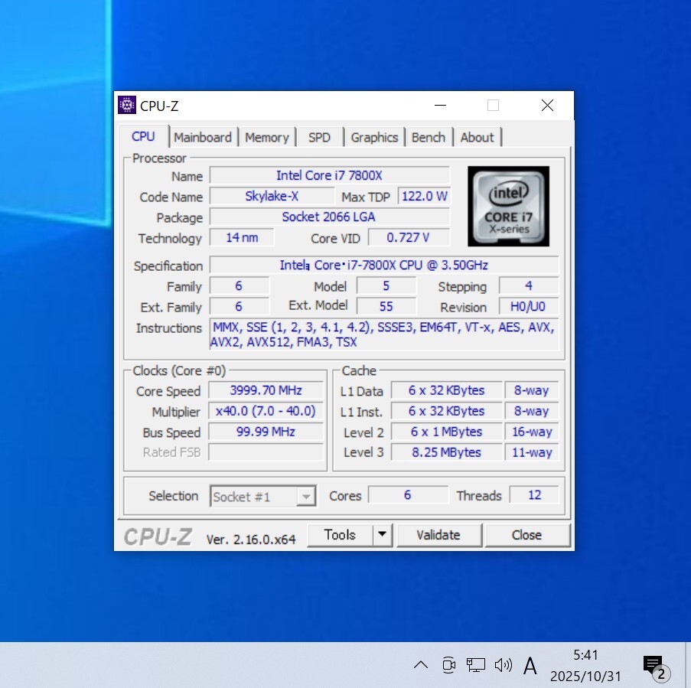Viewport: 691px width, 688px height.
Task: Show hidden system tray icons chevron
Action: [x=420, y=664]
